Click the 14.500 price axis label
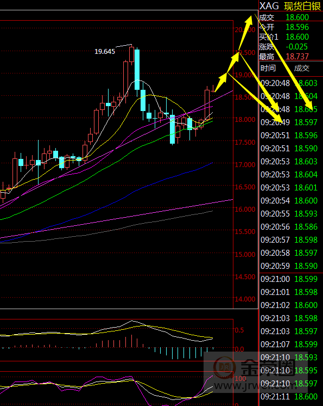The height and width of the screenshot is (406, 323). (x=245, y=277)
